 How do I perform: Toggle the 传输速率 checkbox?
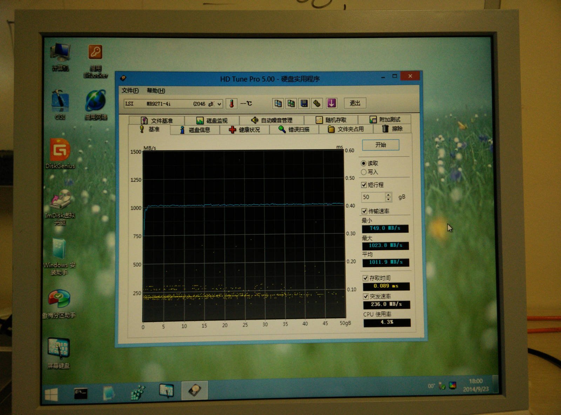click(x=364, y=211)
